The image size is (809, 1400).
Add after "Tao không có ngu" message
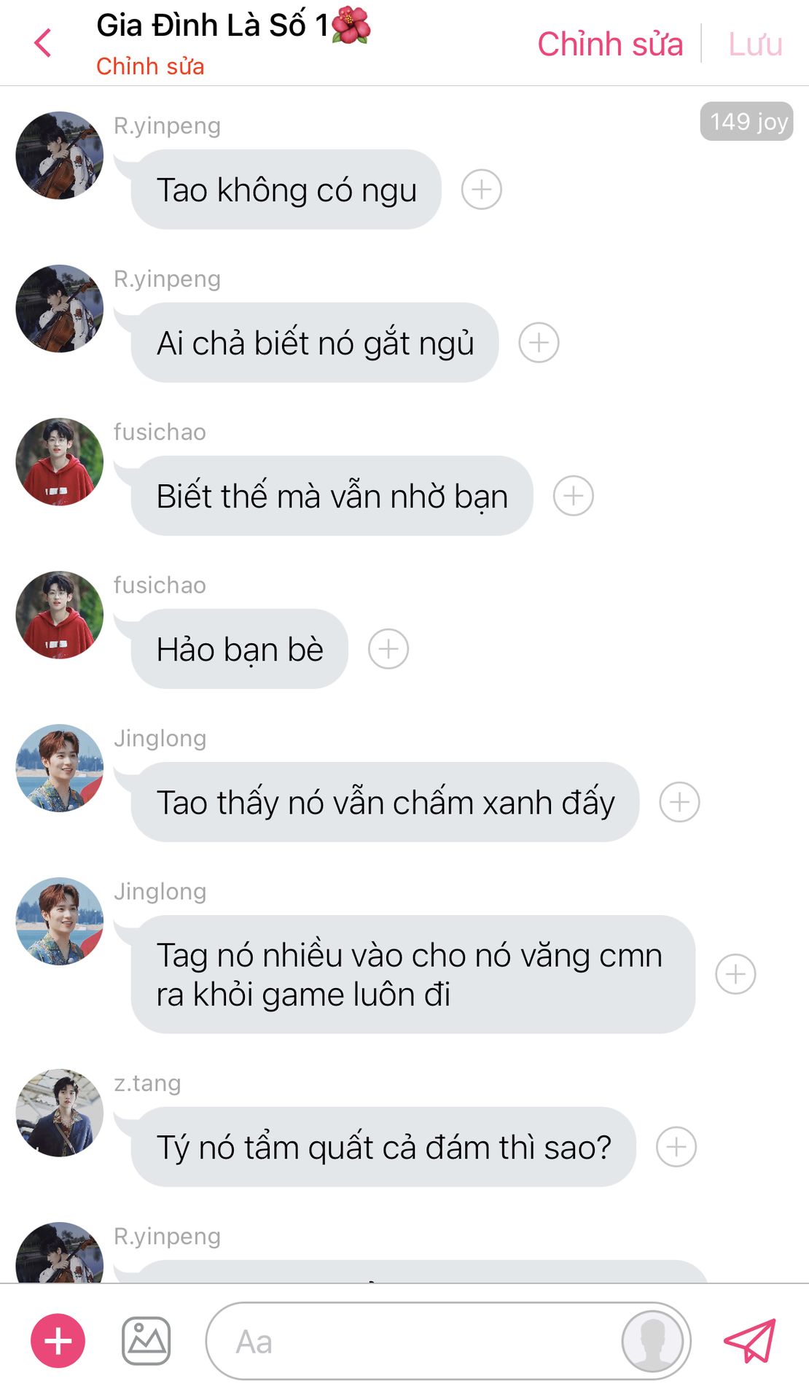482,190
